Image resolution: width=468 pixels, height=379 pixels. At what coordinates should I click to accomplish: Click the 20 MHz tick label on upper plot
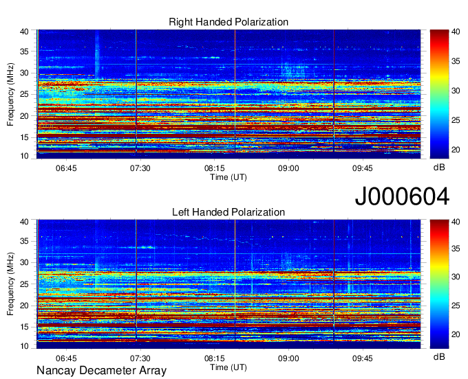pyautogui.click(x=24, y=116)
